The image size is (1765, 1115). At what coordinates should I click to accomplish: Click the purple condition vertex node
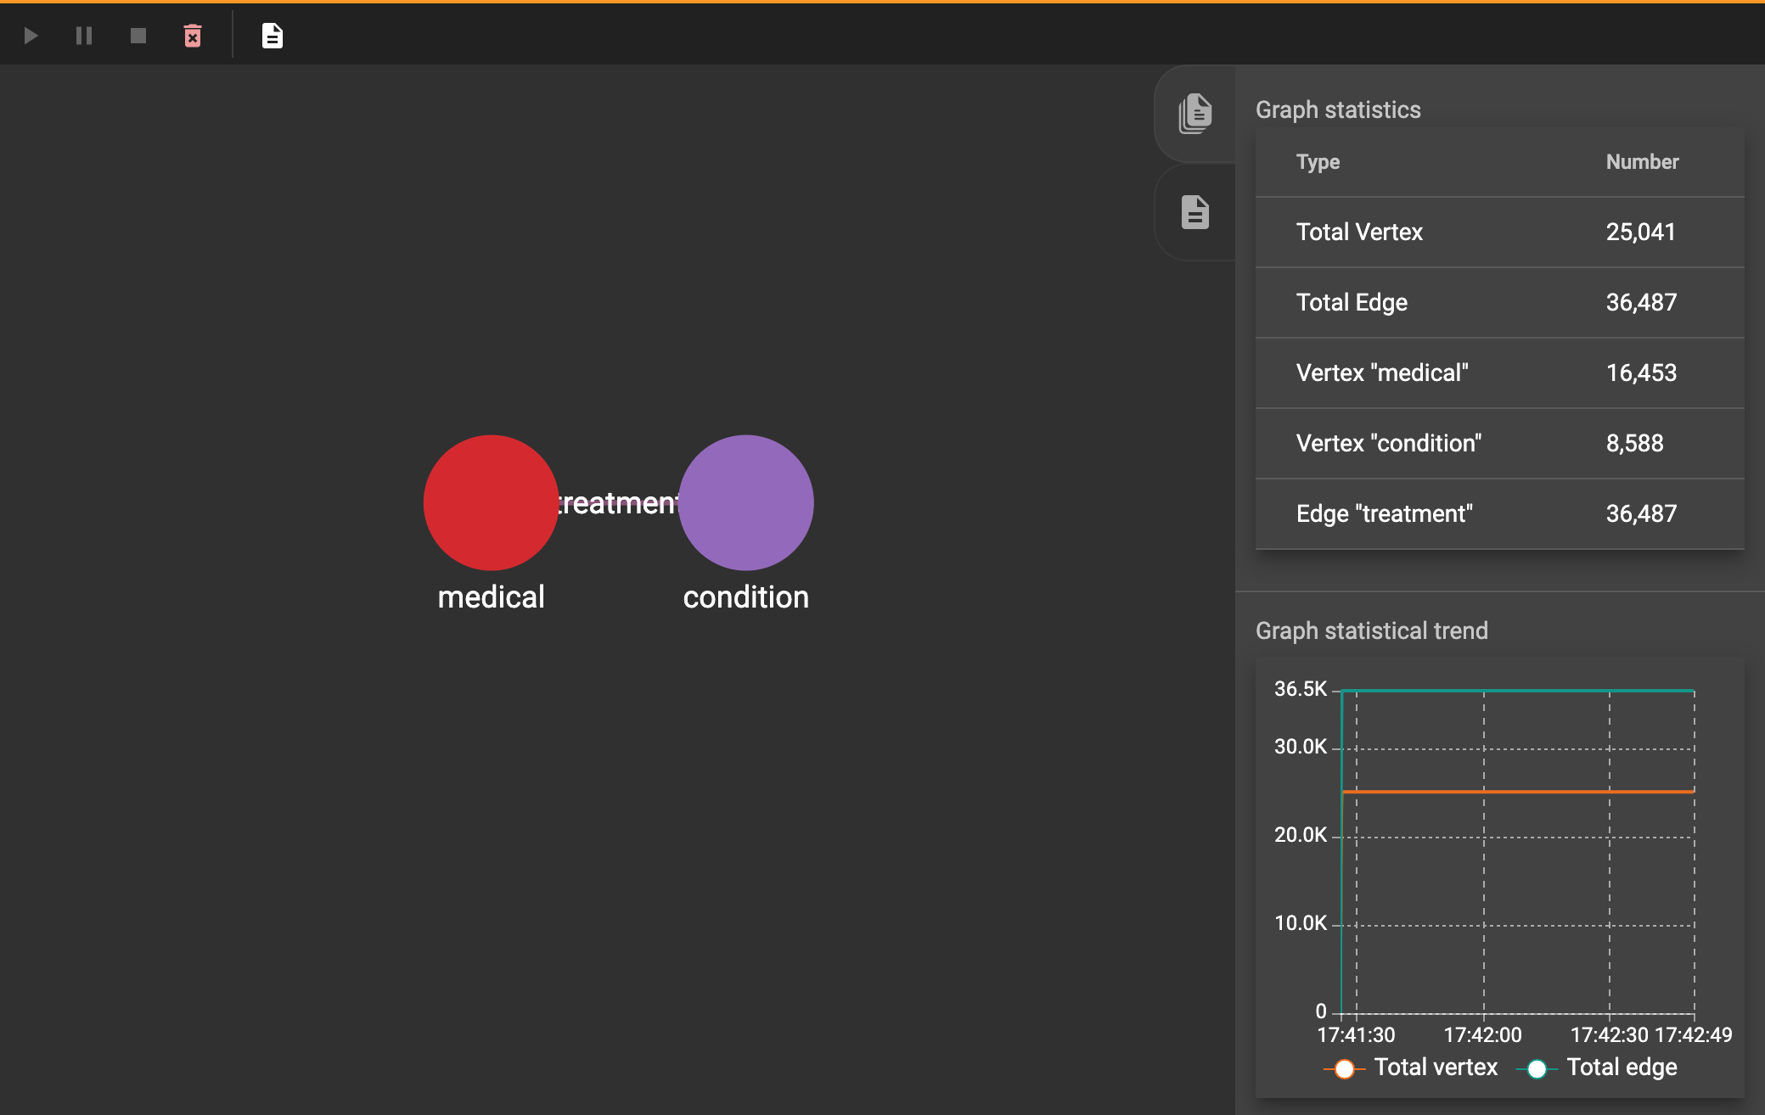745,502
